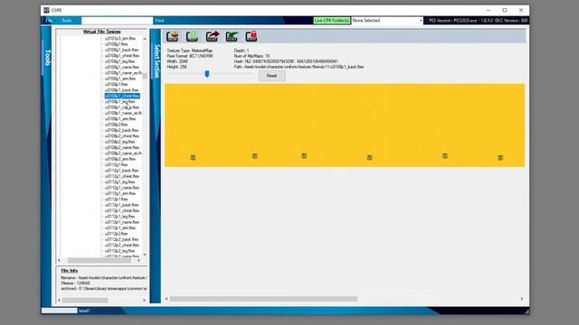
Task: Click the green arrow import toolbar icon
Action: coord(232,36)
